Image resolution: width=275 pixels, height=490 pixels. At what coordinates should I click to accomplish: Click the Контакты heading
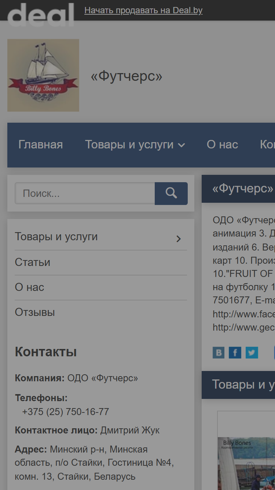coord(46,352)
